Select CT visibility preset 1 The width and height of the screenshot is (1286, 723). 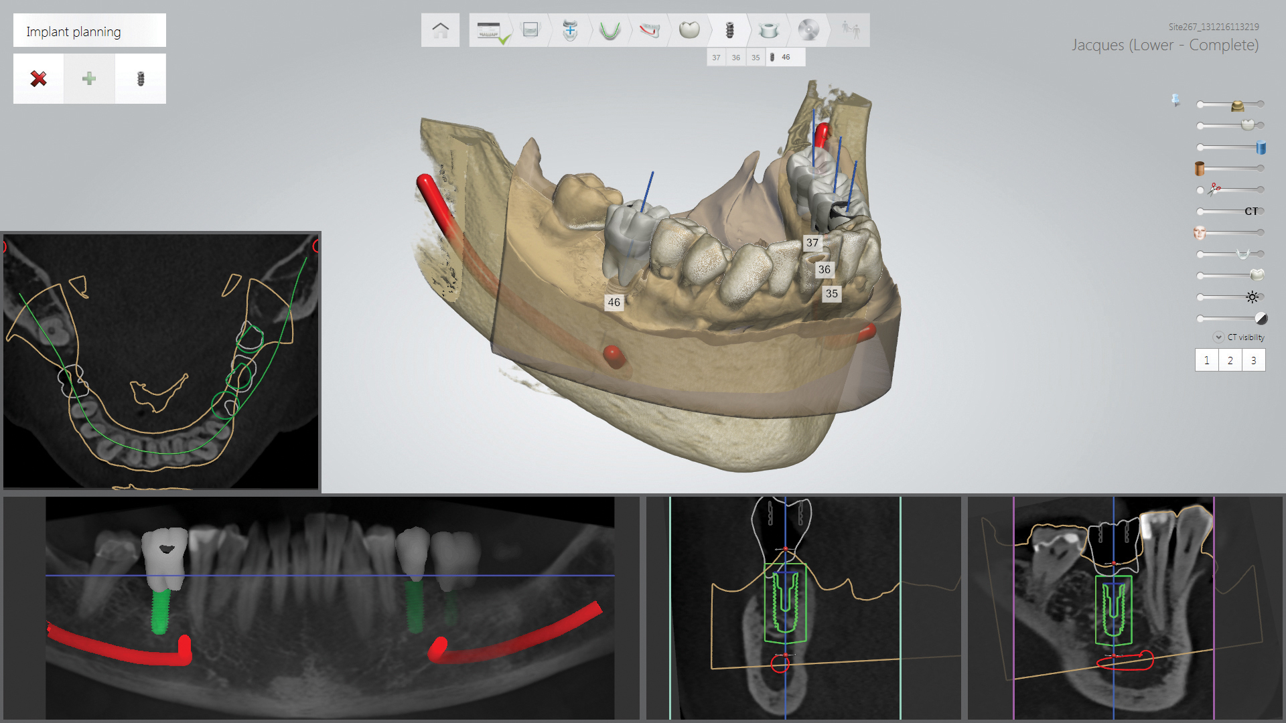tap(1207, 360)
